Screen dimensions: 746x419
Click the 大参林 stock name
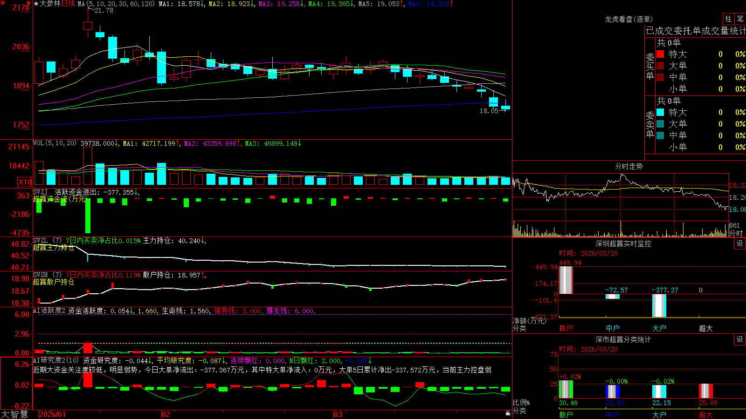click(x=50, y=4)
